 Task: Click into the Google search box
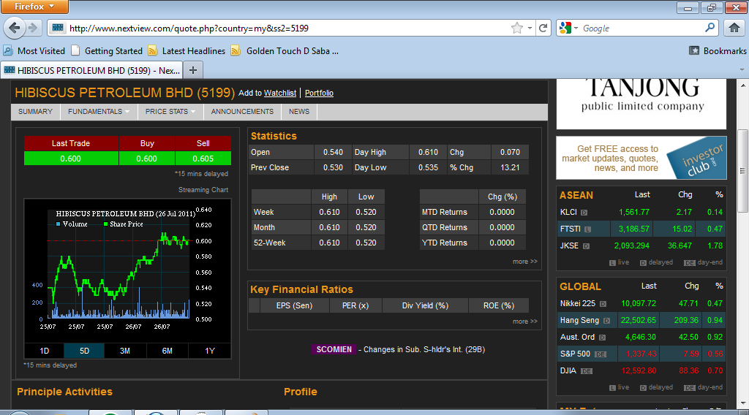(640, 28)
